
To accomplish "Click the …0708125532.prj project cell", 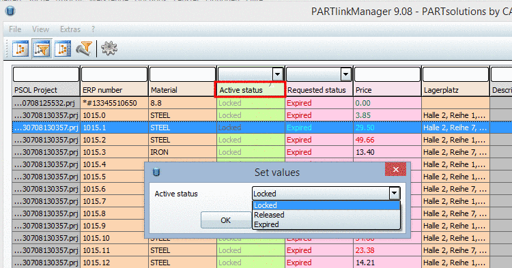I will click(46, 103).
